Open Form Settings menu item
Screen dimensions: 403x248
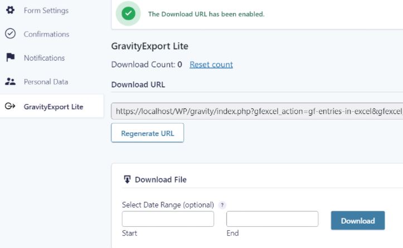point(46,11)
